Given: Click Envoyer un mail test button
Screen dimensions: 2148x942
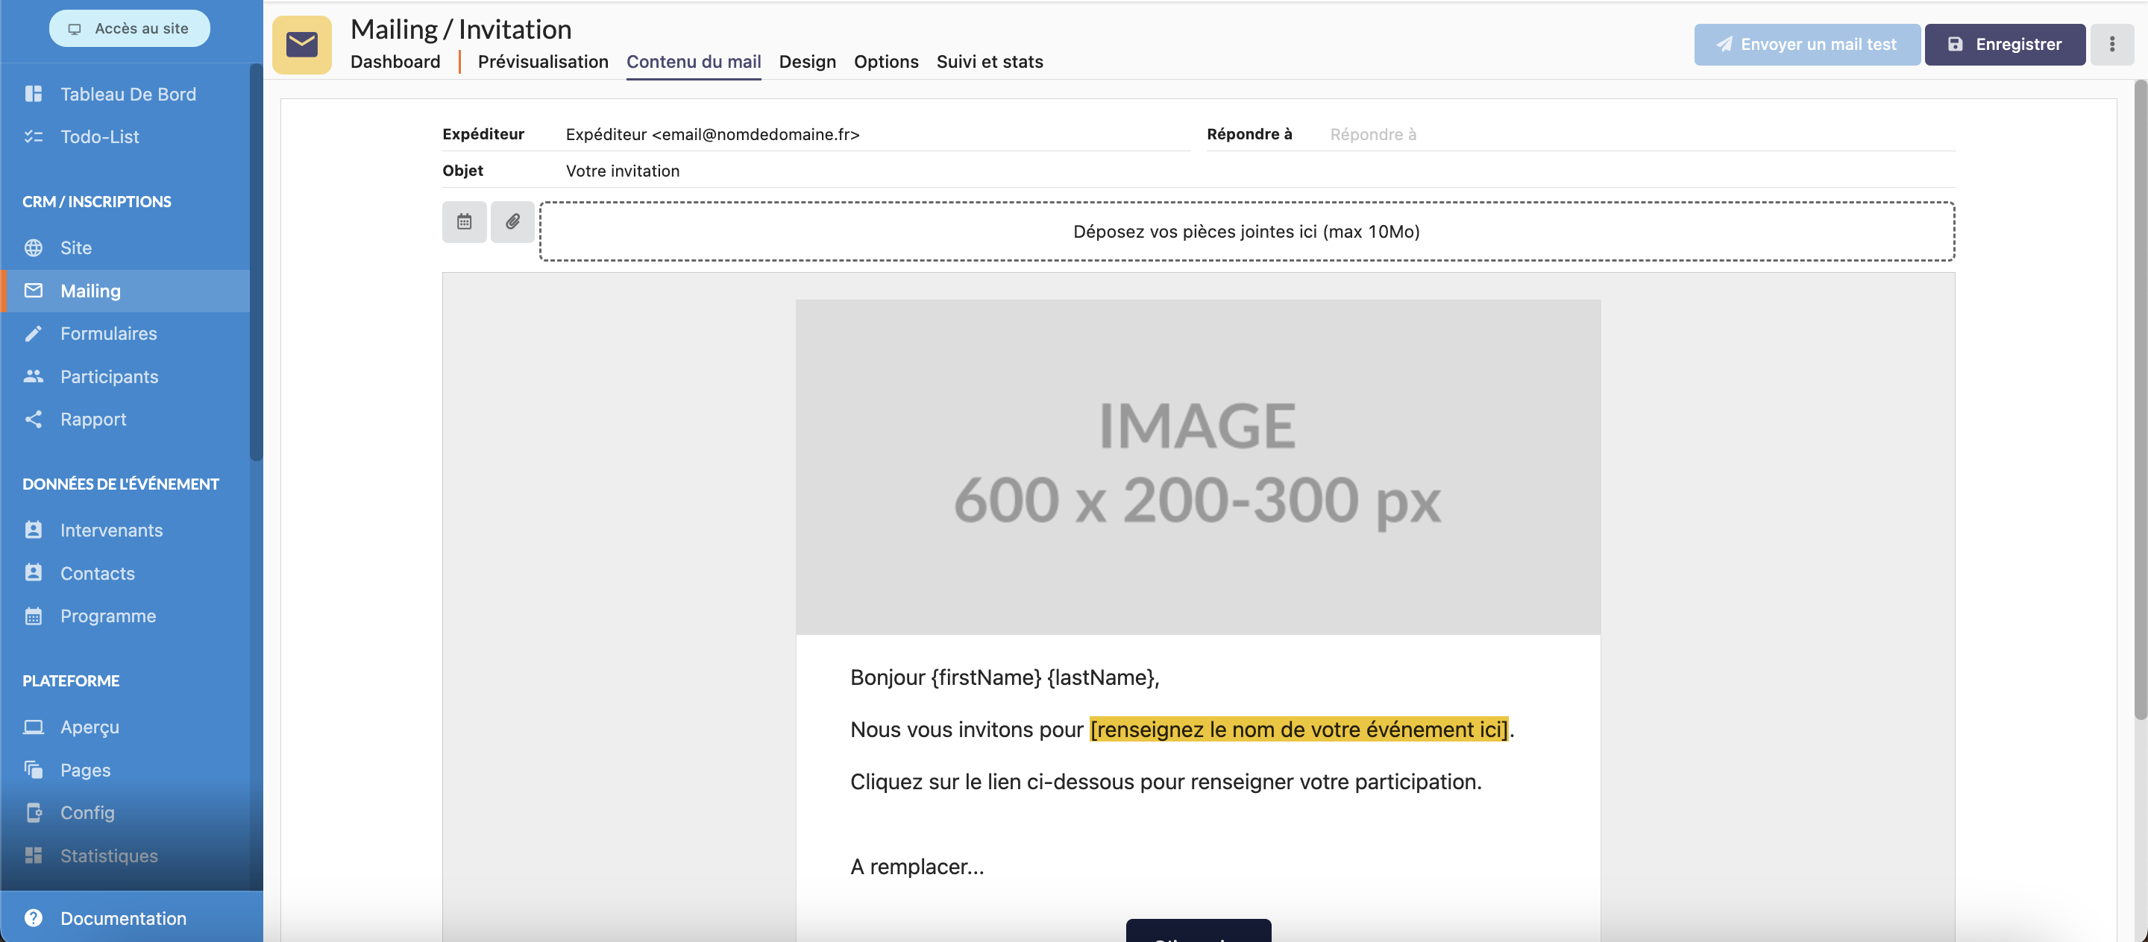Looking at the screenshot, I should click(1806, 44).
